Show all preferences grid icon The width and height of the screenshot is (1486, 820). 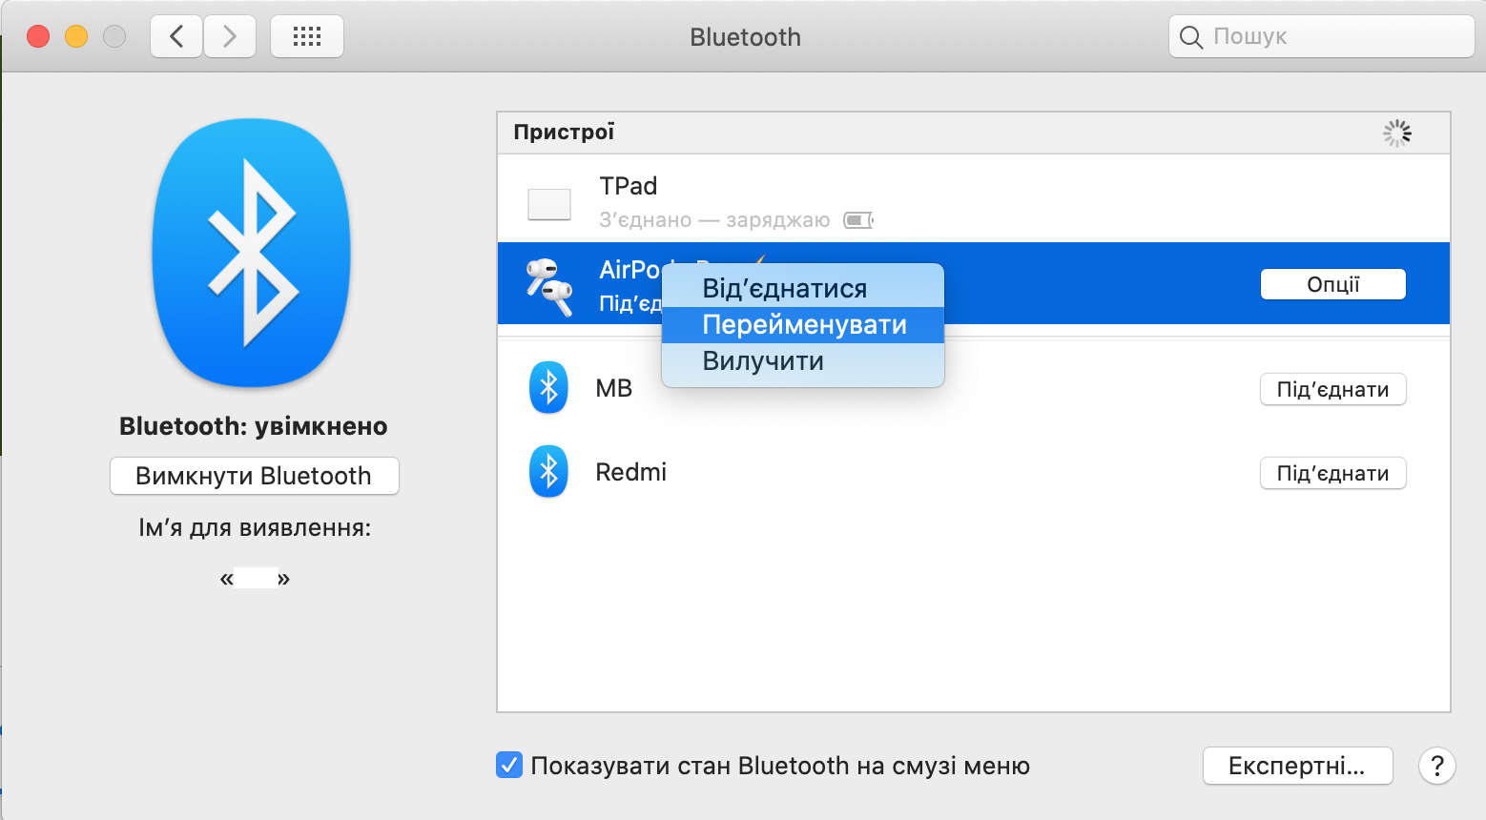pyautogui.click(x=307, y=36)
